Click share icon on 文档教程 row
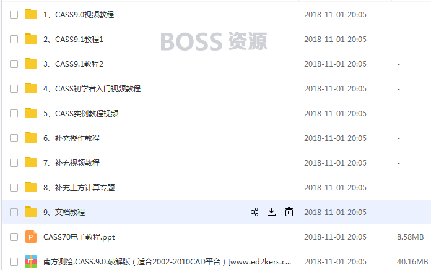Viewport: 431px width, 270px height. [255, 212]
